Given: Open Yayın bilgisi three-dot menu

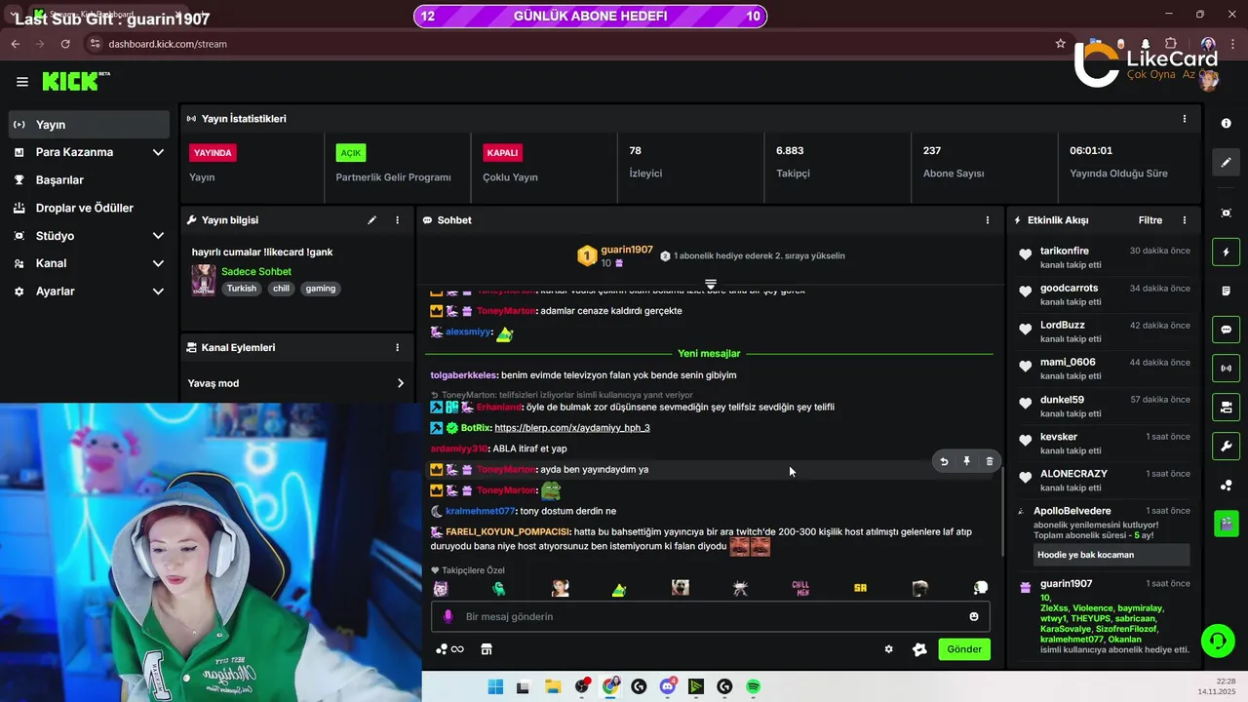Looking at the screenshot, I should tap(397, 220).
